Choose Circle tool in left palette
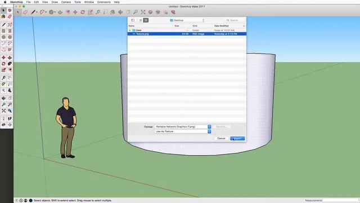Viewport: 360px width, 203px height. pos(3,37)
